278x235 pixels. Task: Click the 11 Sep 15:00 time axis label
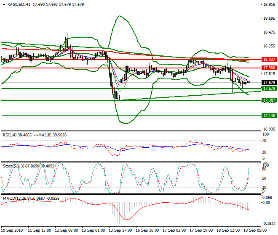(39, 230)
